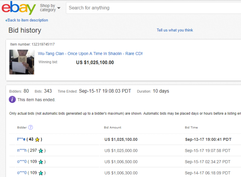The height and width of the screenshot is (177, 241).
Task: Click the Time Ended value Sep-15-17 19:08:03 PDT
Action: pos(105,91)
